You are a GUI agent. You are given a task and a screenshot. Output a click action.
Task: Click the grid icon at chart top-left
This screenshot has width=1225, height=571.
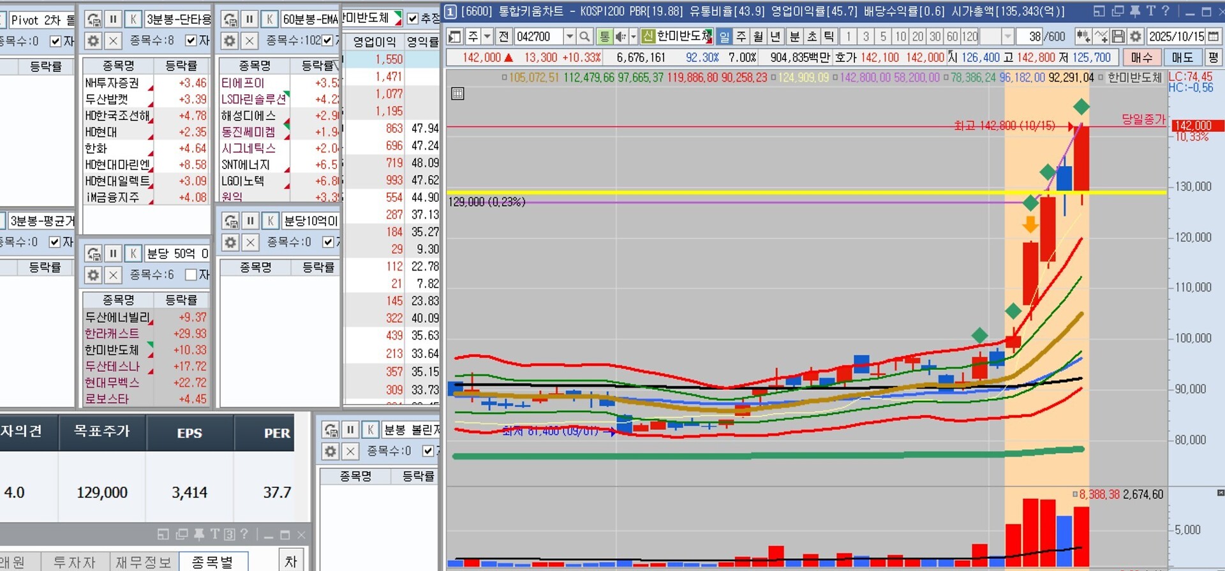click(x=457, y=94)
